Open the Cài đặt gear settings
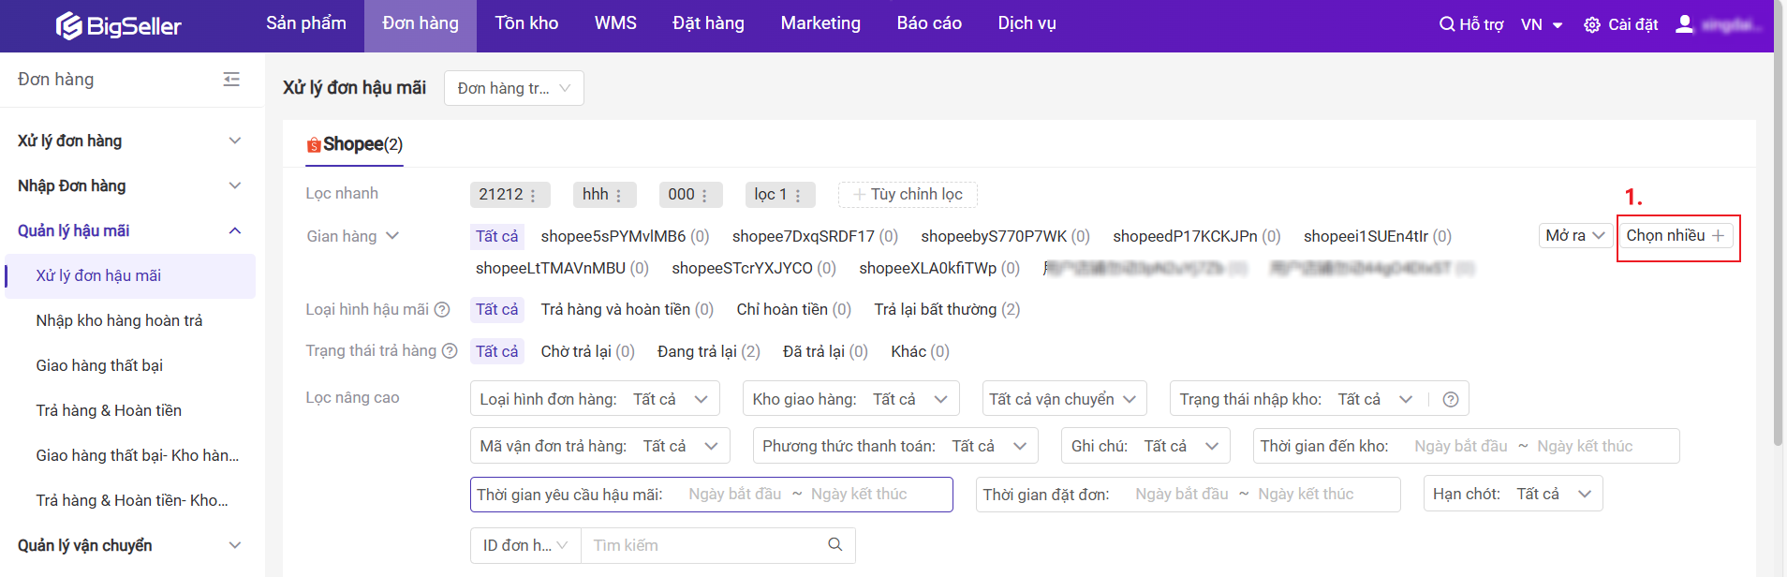Viewport: 1787px width, 577px height. [x=1592, y=25]
